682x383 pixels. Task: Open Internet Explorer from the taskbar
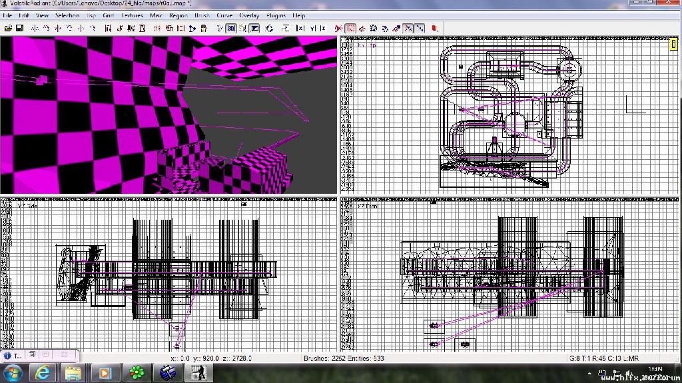[x=43, y=372]
